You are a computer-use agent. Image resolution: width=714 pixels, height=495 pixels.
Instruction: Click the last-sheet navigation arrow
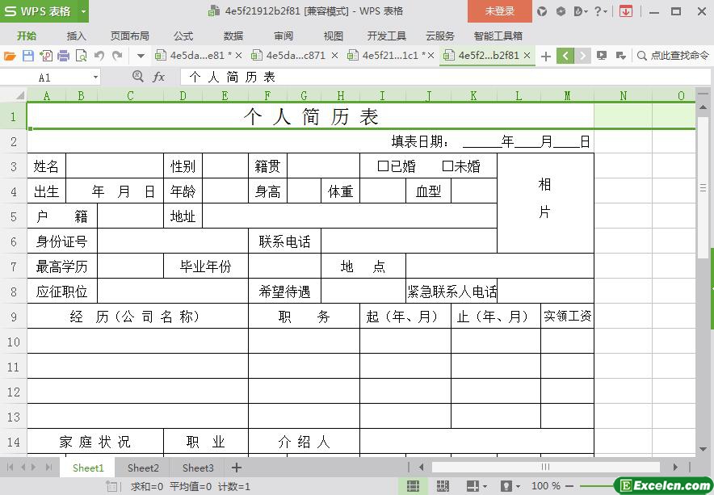(48, 468)
